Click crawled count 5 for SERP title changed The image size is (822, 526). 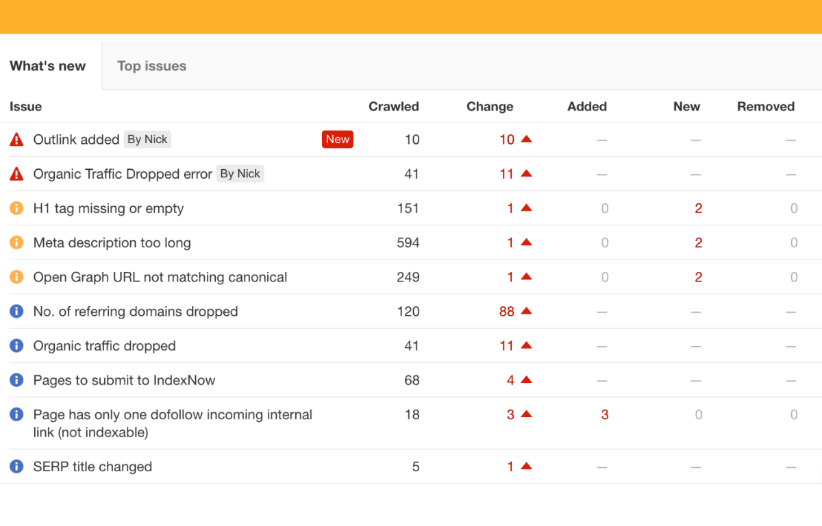coord(416,466)
